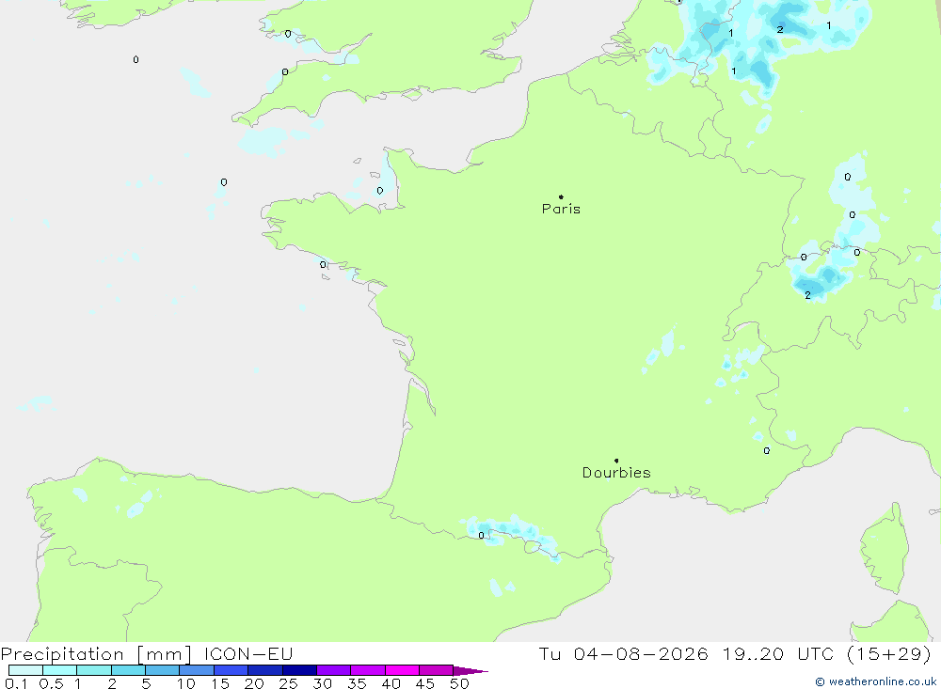Click the '(15+29)' forecast run text
The height and width of the screenshot is (689, 941).
tap(889, 653)
